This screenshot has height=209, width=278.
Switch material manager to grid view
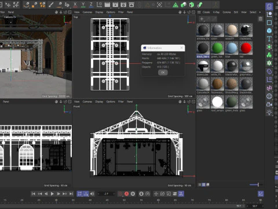(203, 185)
